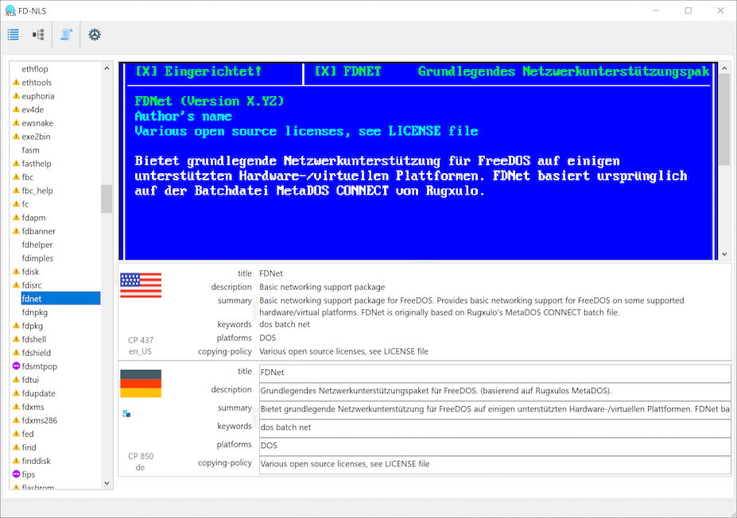Click the German summary text field
This screenshot has height=518, width=737.
coord(494,408)
